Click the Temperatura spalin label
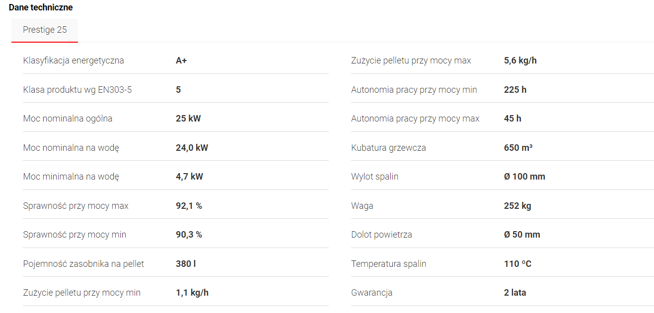The width and height of the screenshot is (654, 313). click(388, 264)
